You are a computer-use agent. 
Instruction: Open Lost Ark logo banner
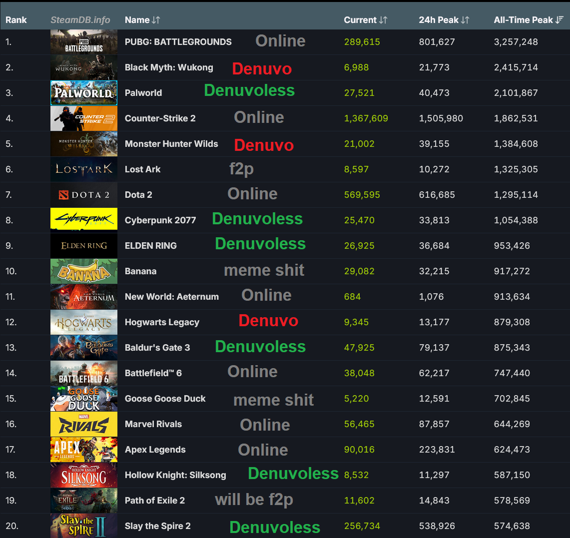click(x=84, y=169)
